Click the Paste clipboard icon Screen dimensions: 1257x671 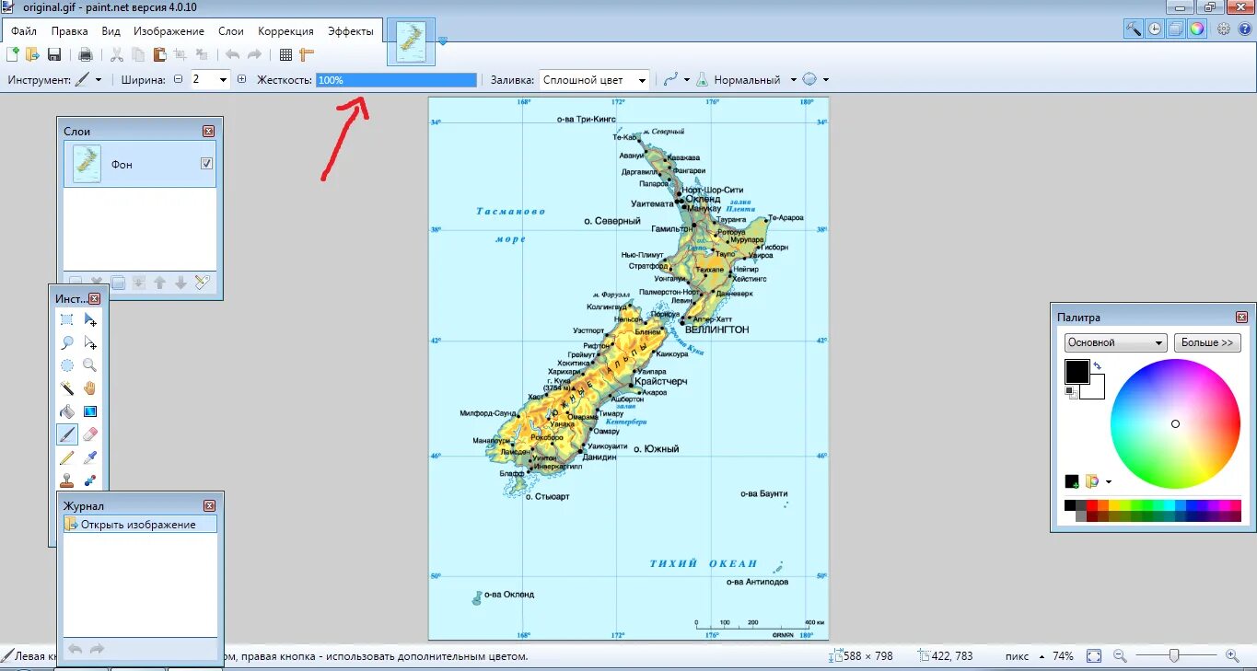point(159,54)
